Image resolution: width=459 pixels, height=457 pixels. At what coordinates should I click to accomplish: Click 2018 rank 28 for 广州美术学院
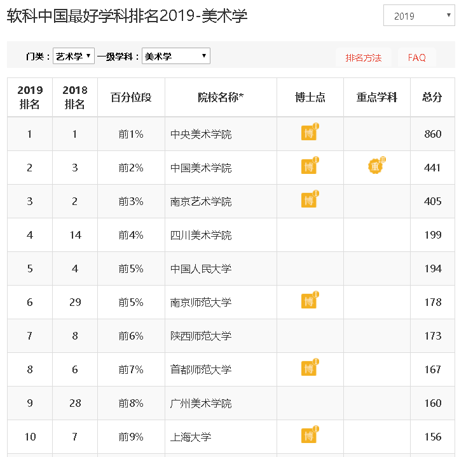click(75, 403)
